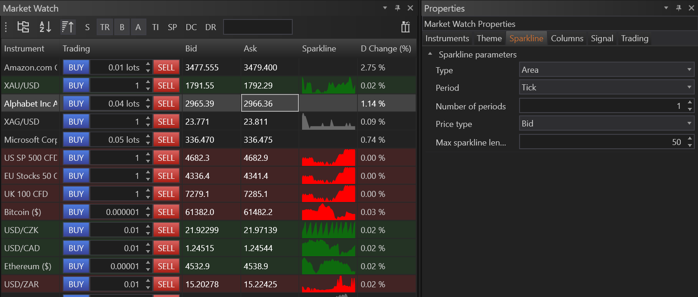Image resolution: width=698 pixels, height=297 pixels.
Task: Toggle the SP sparkline column button
Action: (172, 27)
